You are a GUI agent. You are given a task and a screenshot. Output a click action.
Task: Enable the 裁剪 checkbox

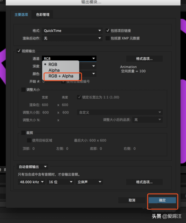(23, 133)
